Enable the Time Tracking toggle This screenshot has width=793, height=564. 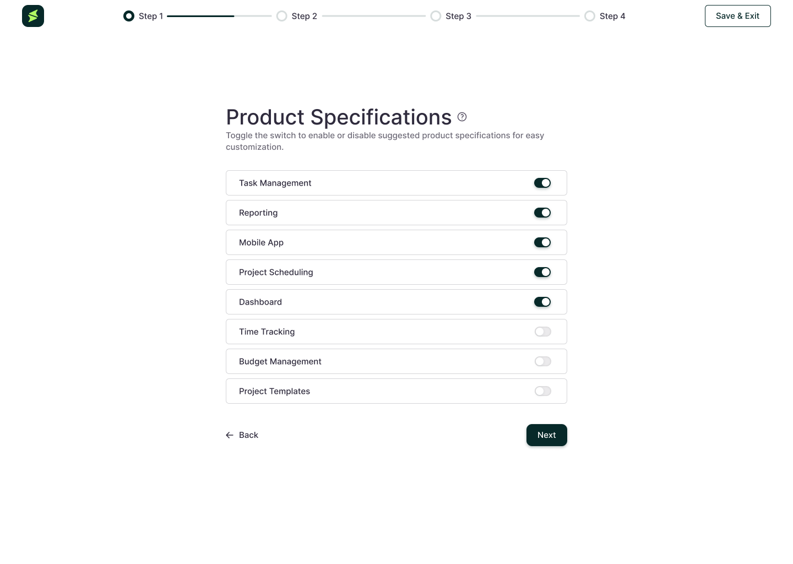[542, 332]
